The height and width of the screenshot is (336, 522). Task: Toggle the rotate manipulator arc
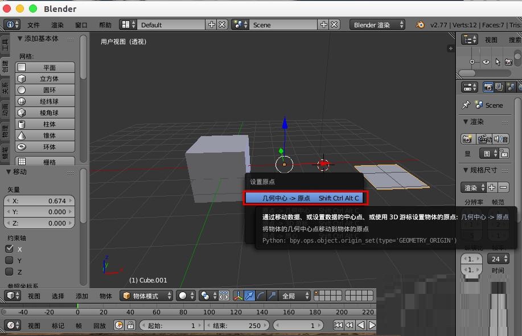click(x=261, y=296)
